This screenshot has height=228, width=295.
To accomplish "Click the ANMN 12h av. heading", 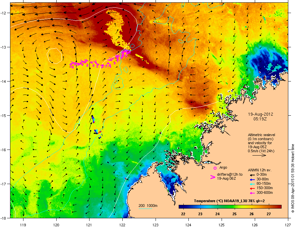I will [259, 170].
